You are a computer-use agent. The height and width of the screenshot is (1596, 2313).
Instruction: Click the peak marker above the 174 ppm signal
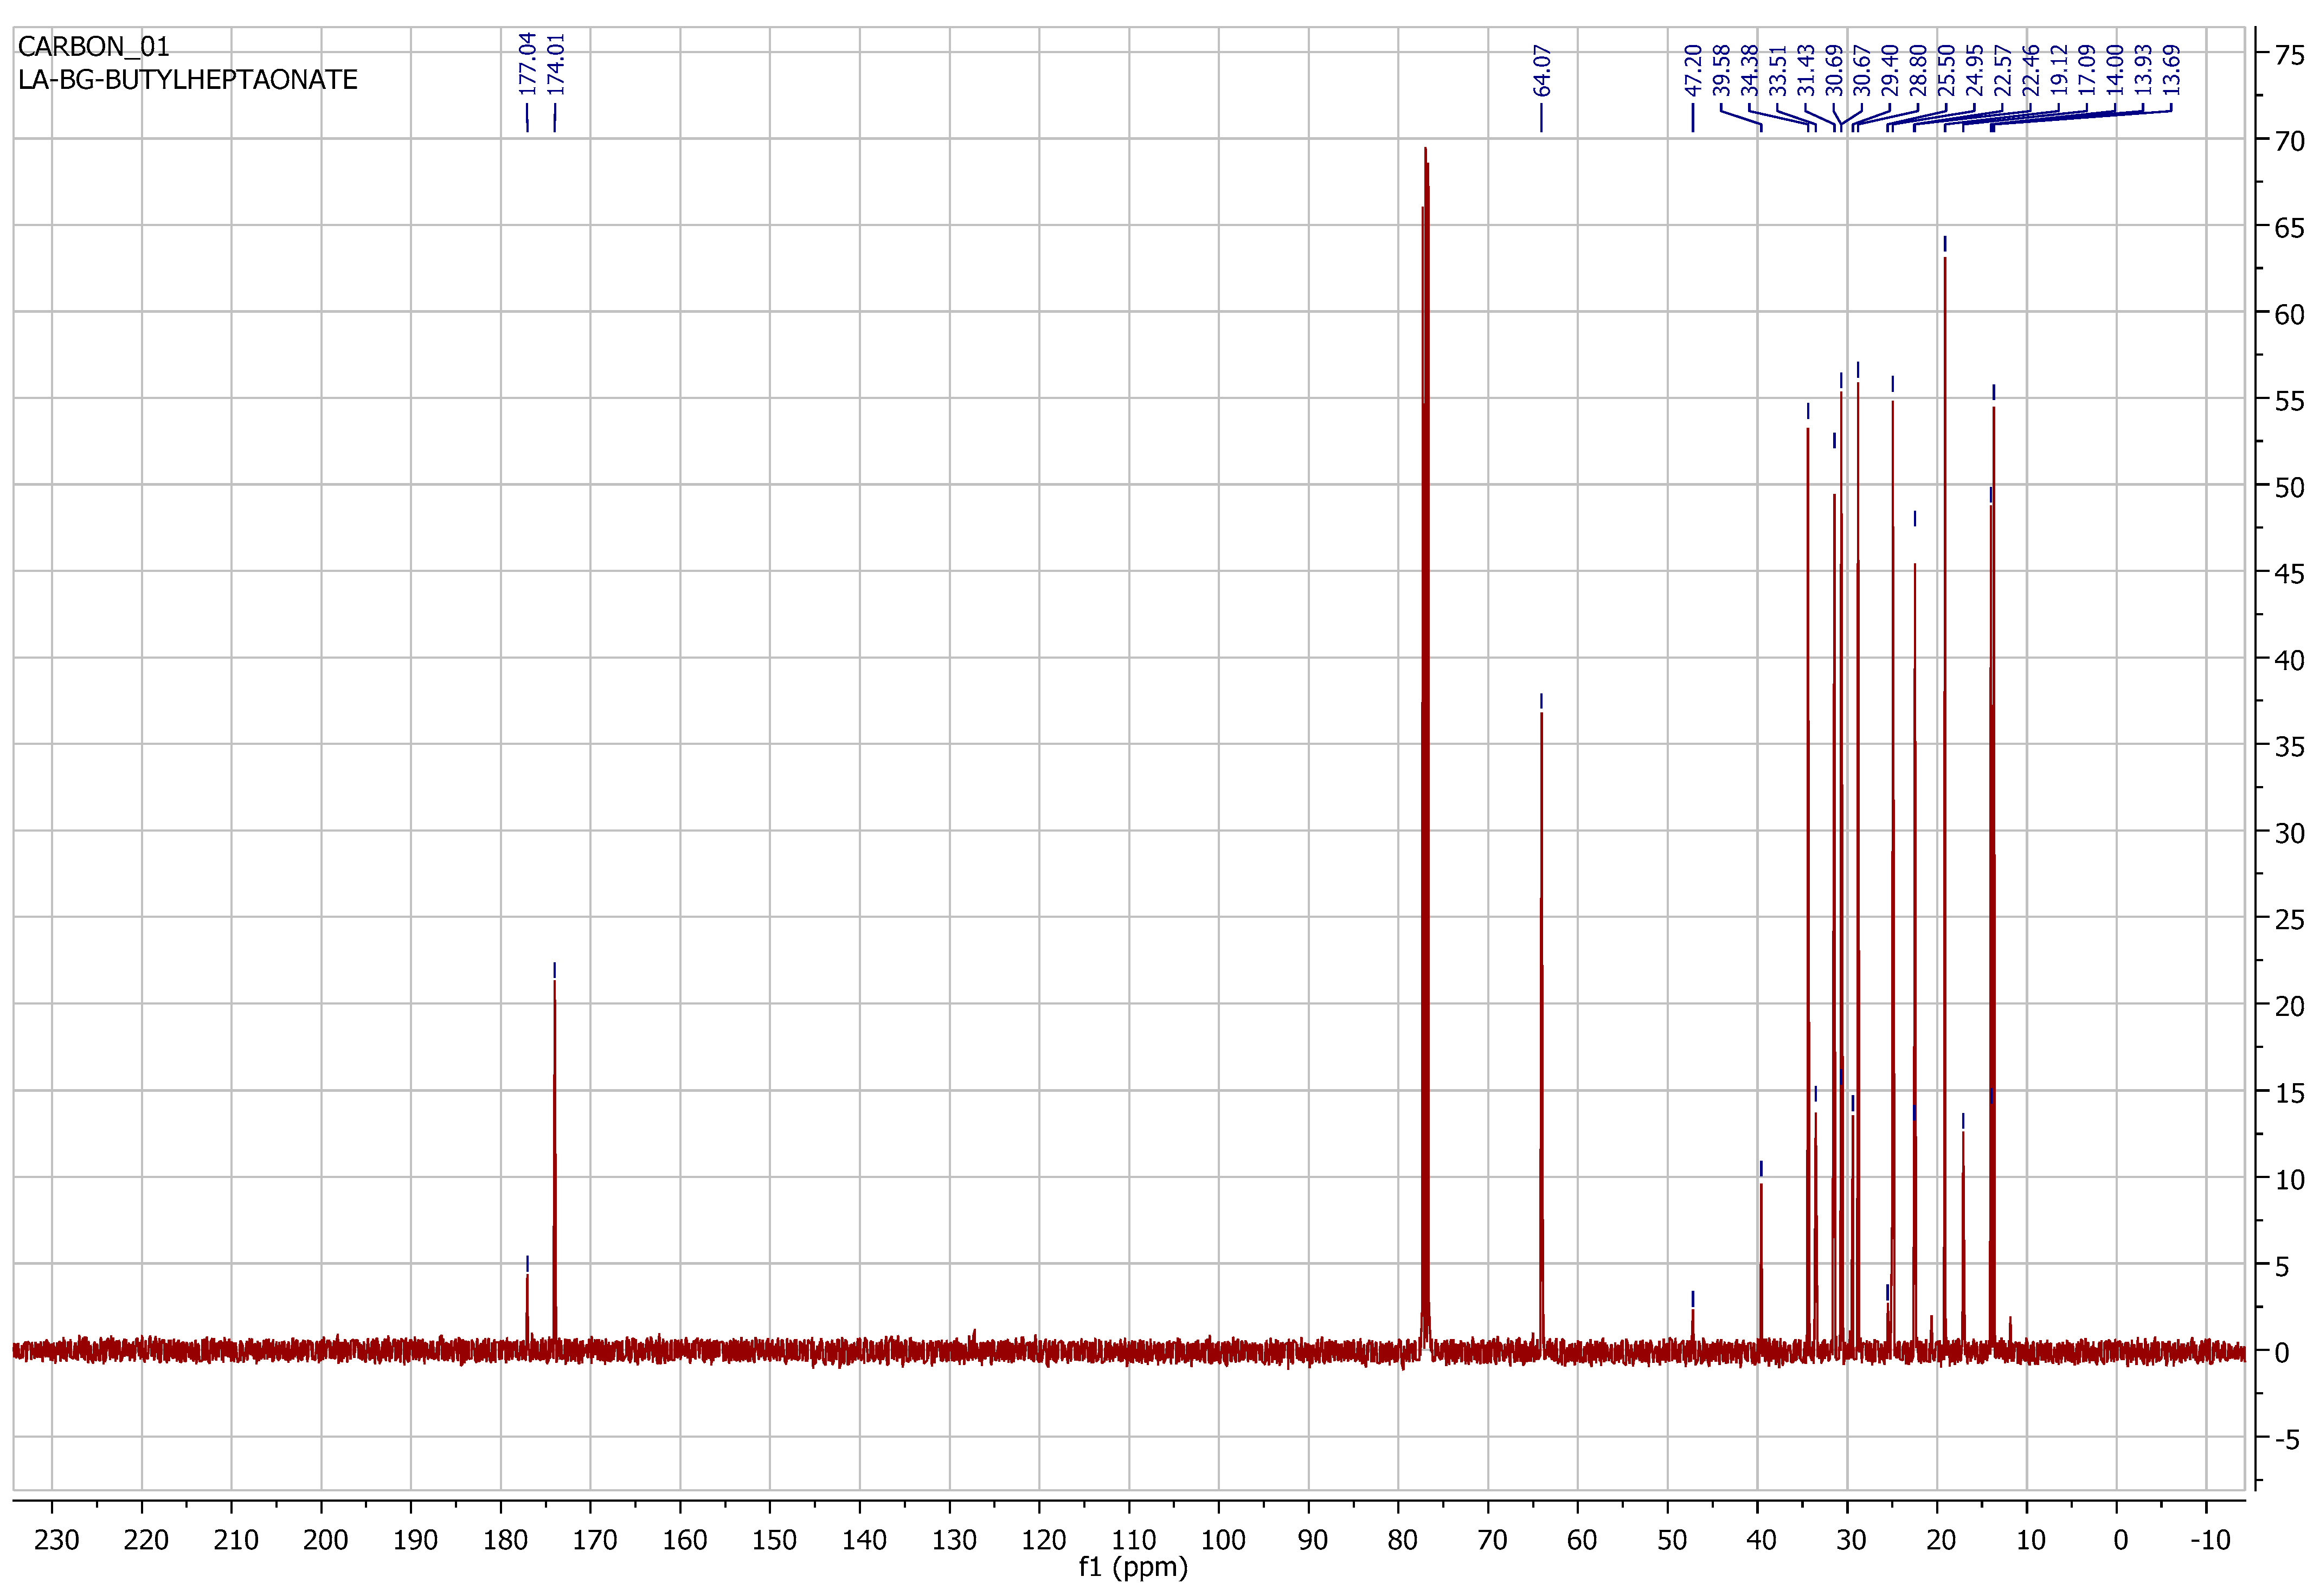(x=554, y=970)
